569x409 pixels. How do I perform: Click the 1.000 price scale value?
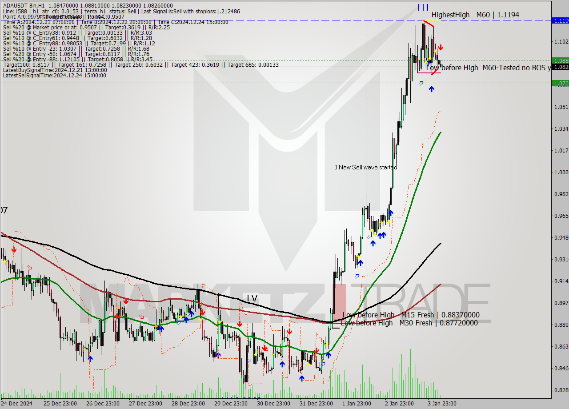pyautogui.click(x=561, y=172)
